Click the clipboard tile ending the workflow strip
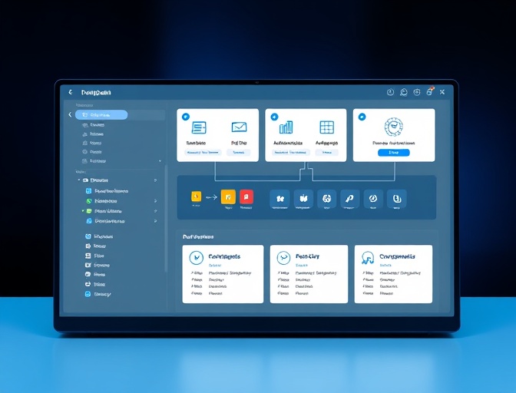516x393 pixels. pos(396,199)
